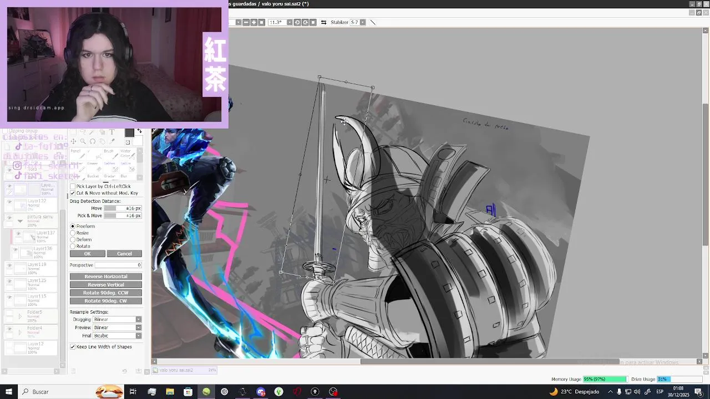Confirm transform with OK button
This screenshot has width=710, height=399.
point(87,254)
